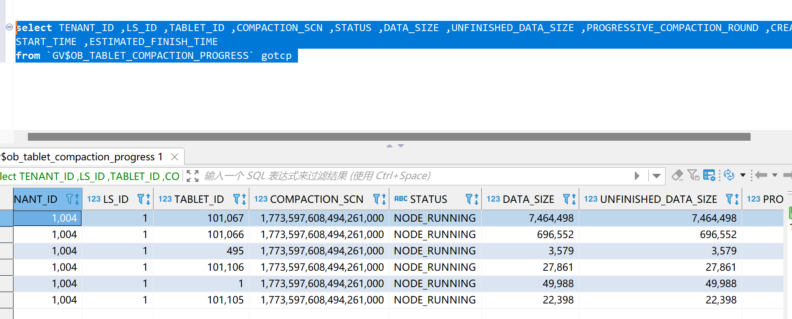Click the eraser icon to remove filters
The image size is (792, 319).
click(677, 175)
